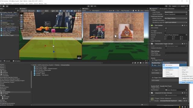Expand the Layer Overrides section
This screenshot has height=108, width=193.
[156, 41]
